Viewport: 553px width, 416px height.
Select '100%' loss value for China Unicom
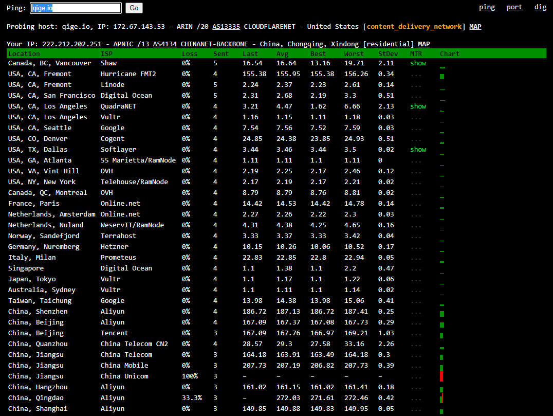pos(190,376)
